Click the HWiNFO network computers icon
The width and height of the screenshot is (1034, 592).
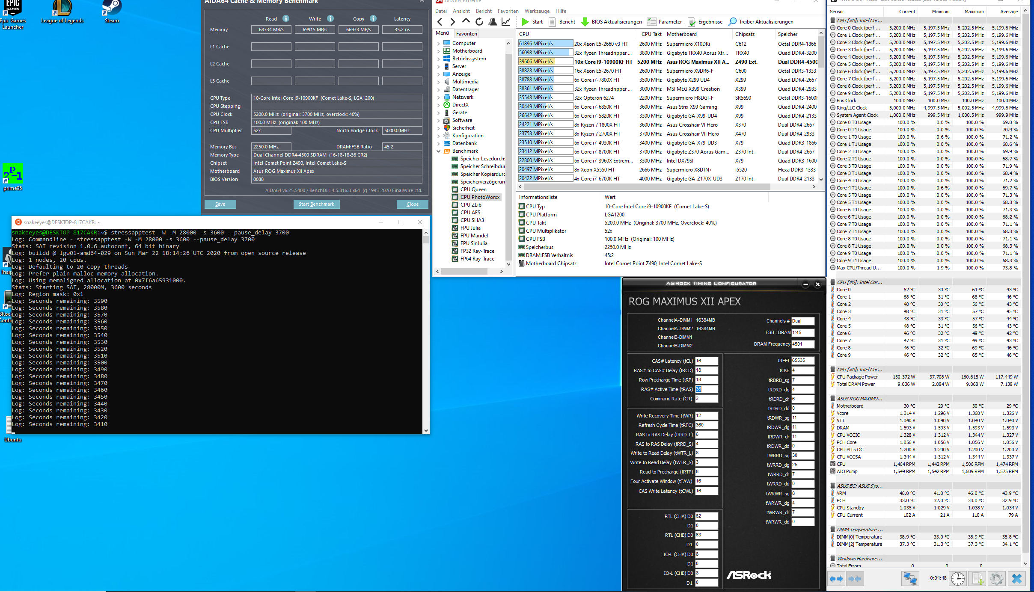[x=909, y=579]
